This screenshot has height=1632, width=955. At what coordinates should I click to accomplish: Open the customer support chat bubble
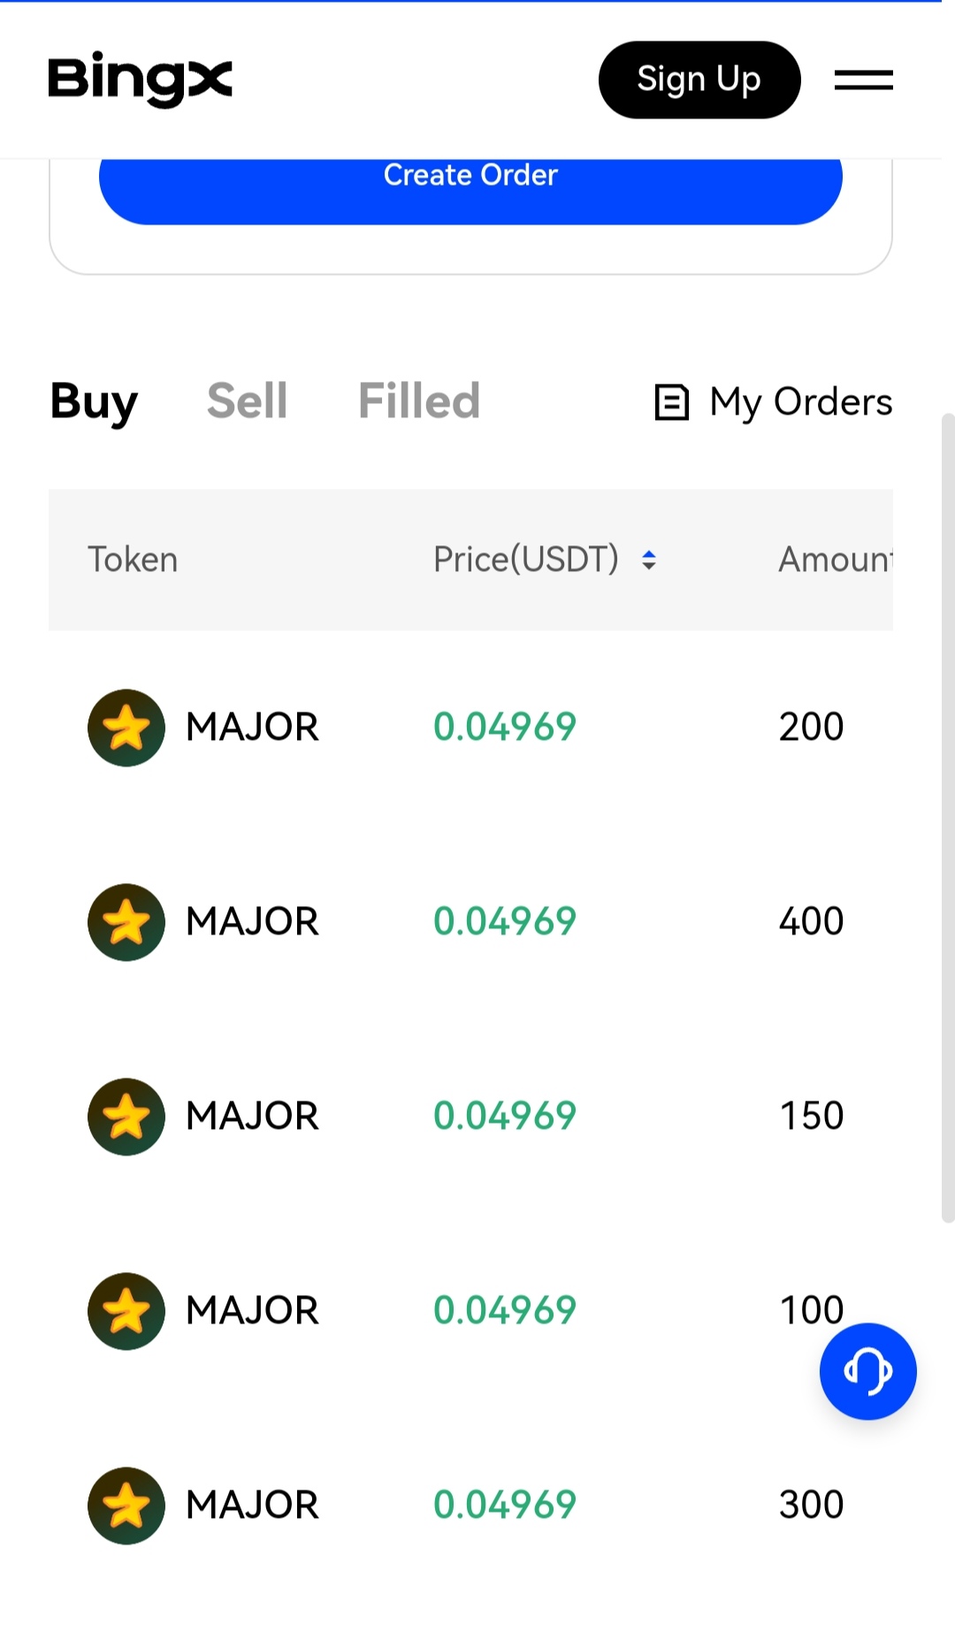click(x=867, y=1371)
